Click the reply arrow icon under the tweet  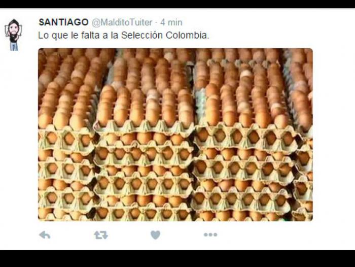pos(45,235)
